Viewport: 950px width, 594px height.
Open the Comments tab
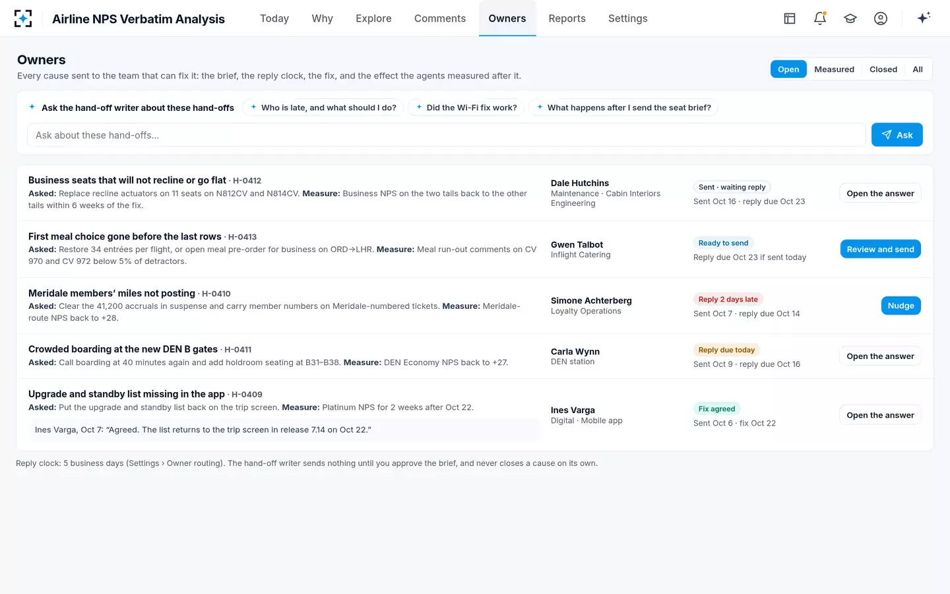point(440,18)
